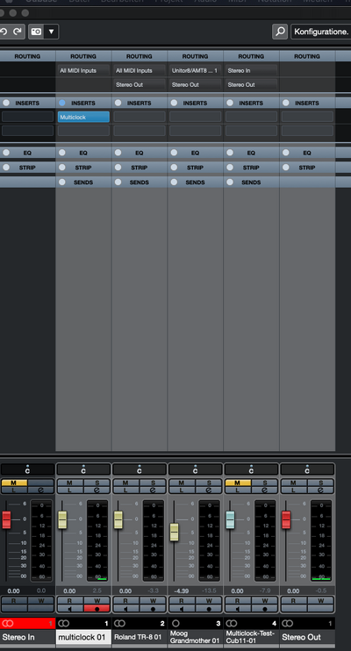
Task: Click the undo arrow in the toolbar
Action: (4, 32)
